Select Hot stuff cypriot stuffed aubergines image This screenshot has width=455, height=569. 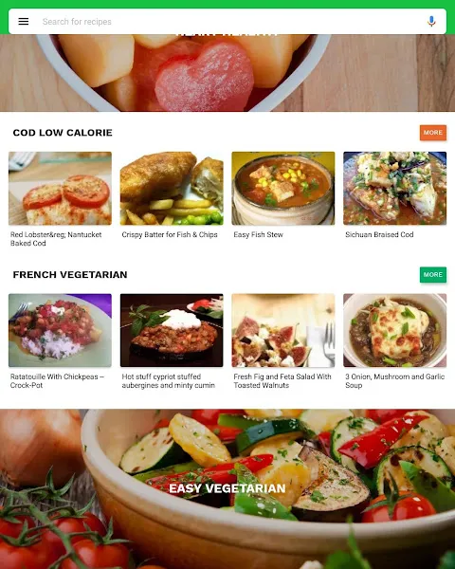172,330
